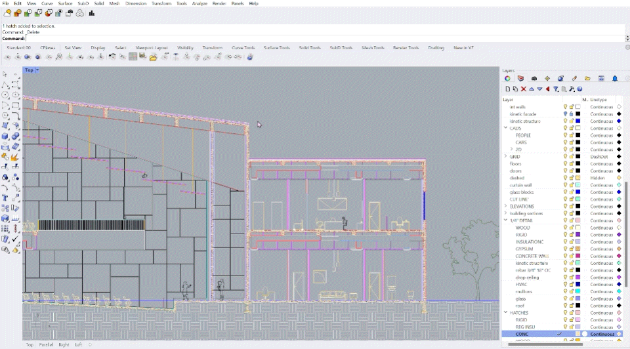The width and height of the screenshot is (630, 349).
Task: Move layer up with blue up triangle
Action: click(x=532, y=89)
